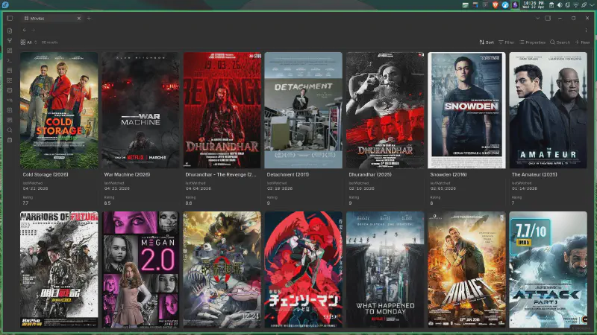Screen dimensions: 597x335
Task: Open the What Happened to Monday poster
Action: 385,269
